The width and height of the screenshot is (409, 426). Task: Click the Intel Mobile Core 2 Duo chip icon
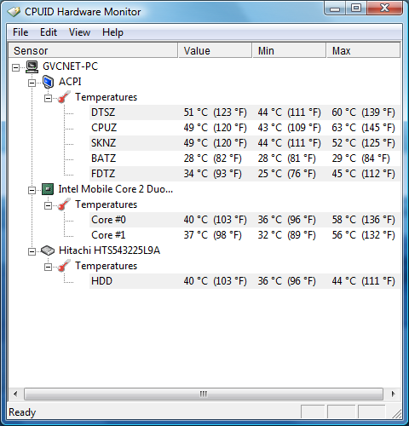[x=48, y=189]
